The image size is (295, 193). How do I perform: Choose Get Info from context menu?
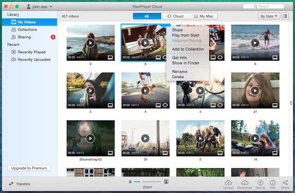coord(188,57)
